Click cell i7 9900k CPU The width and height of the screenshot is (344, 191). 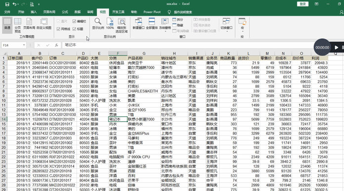tap(144, 157)
